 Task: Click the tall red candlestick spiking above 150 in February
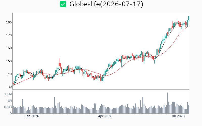pos(59,62)
